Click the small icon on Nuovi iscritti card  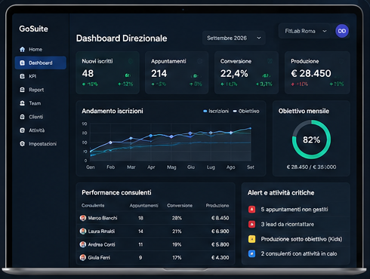pyautogui.click(x=131, y=61)
